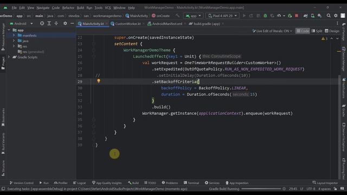Switch editor to Split view mode
347x195 pixels.
pyautogui.click(x=317, y=31)
